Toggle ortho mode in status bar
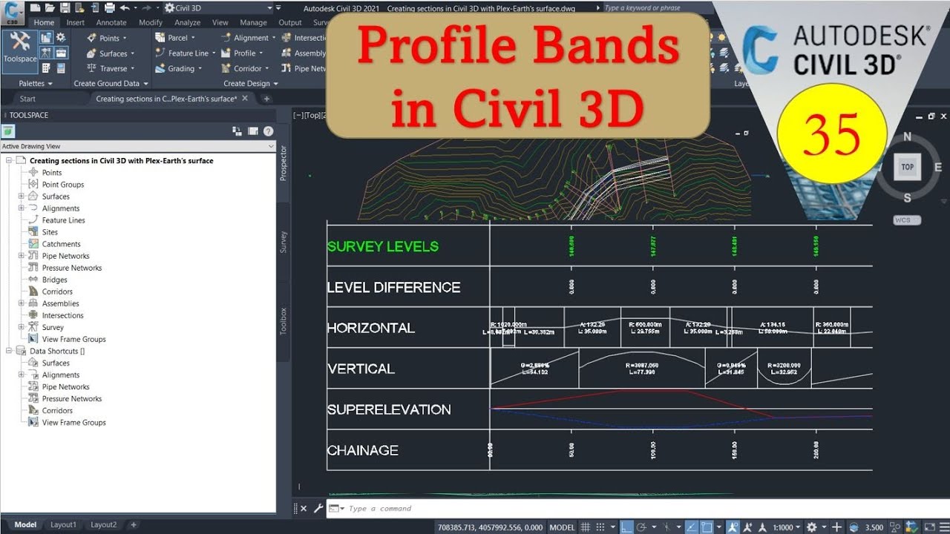Image resolution: width=950 pixels, height=534 pixels. tap(627, 527)
